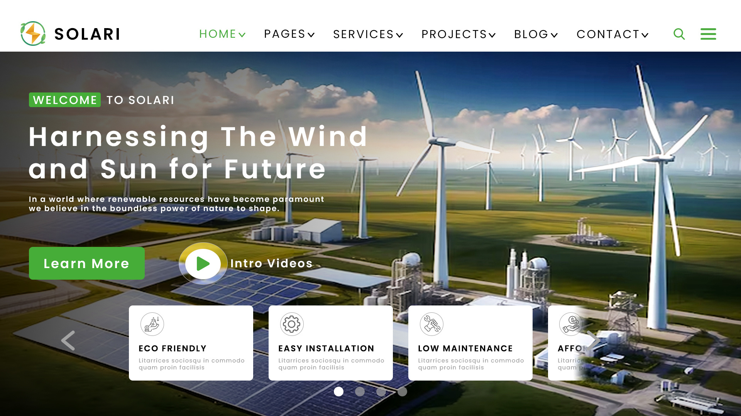
Task: Expand the Services dropdown menu
Action: [368, 34]
